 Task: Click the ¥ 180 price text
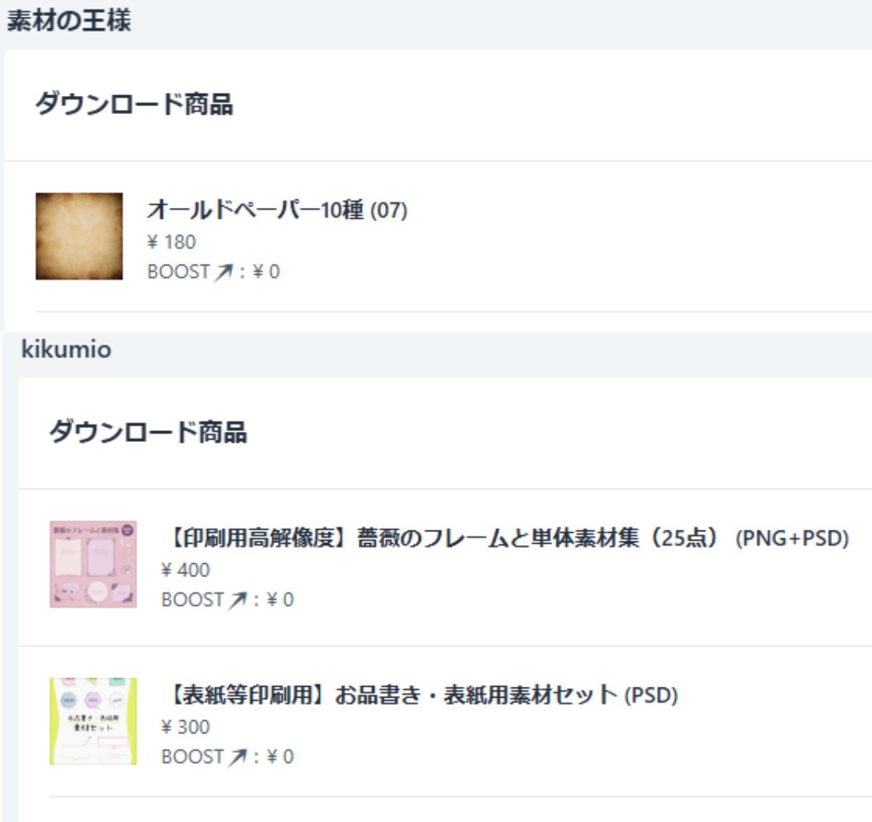tap(171, 242)
